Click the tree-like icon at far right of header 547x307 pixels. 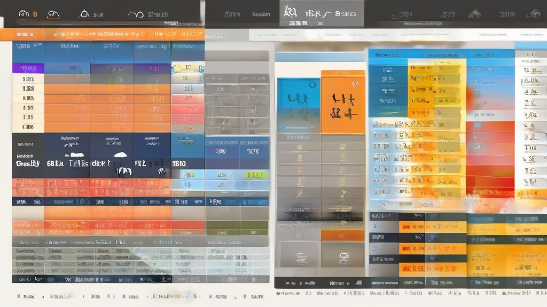click(534, 14)
